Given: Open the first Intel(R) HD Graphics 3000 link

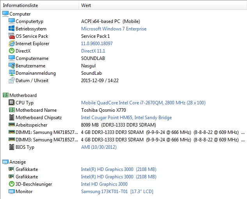Looking at the screenshot, I should (x=119, y=169).
